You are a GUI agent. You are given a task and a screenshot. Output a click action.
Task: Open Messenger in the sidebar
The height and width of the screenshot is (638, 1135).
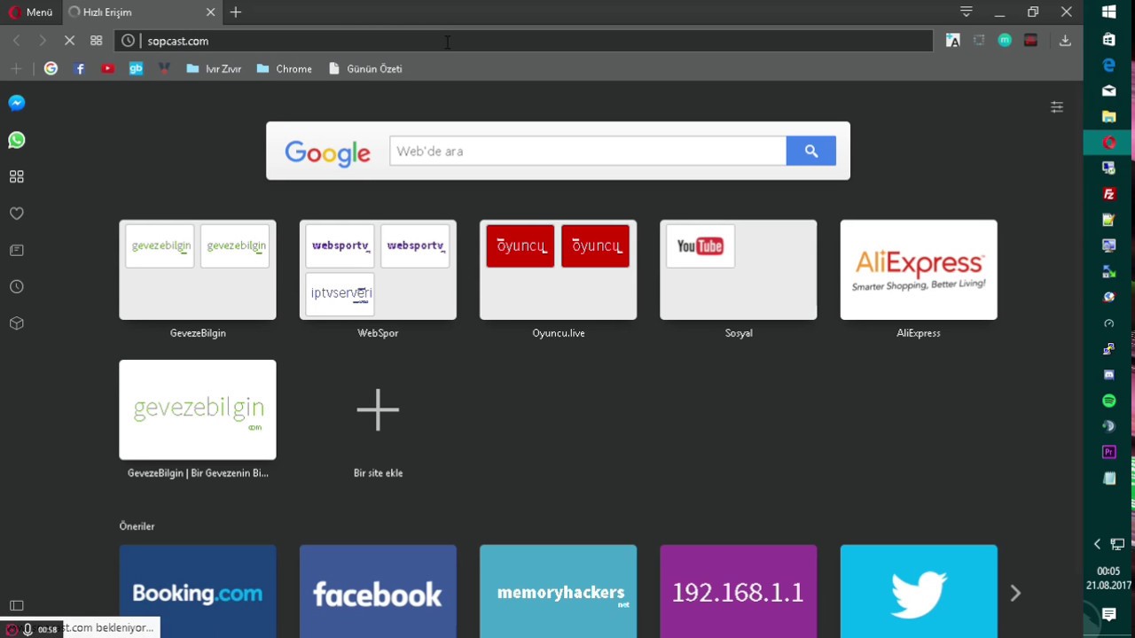[x=17, y=103]
